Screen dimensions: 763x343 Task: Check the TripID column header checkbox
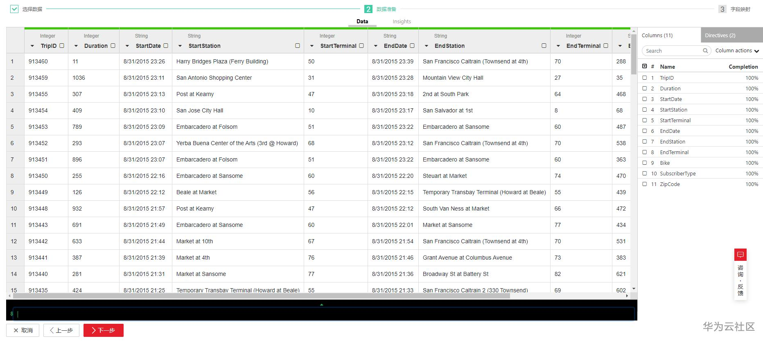[62, 46]
